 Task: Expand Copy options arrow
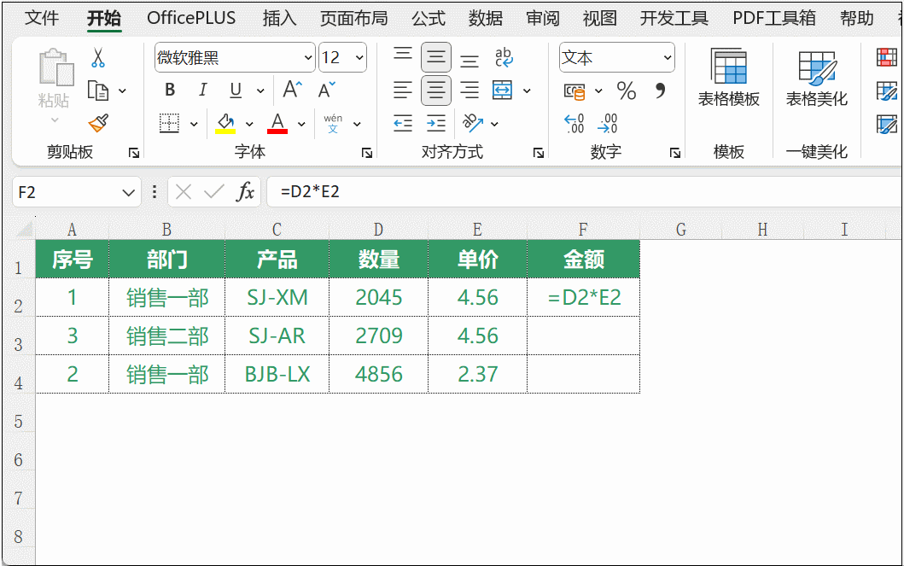122,90
